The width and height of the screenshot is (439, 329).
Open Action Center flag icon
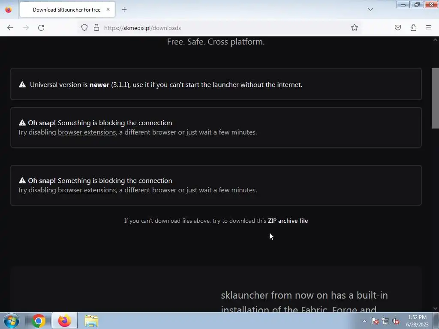375,321
